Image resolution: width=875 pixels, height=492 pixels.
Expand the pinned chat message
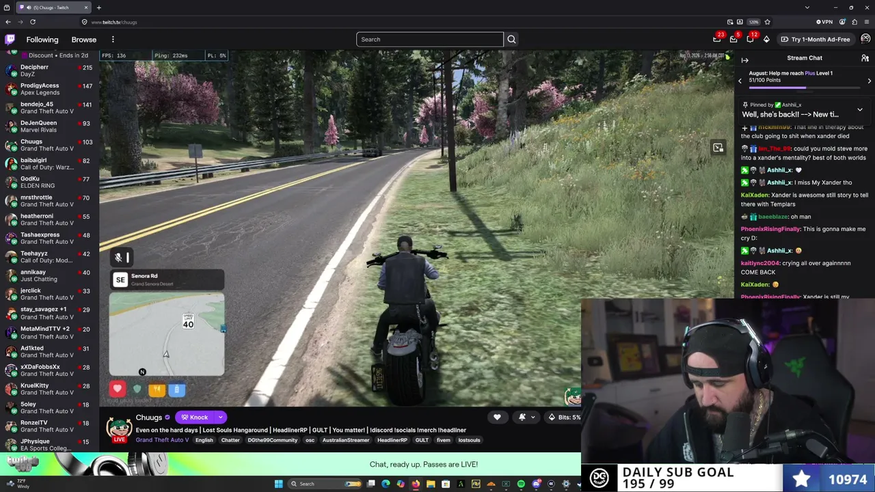[x=860, y=109]
